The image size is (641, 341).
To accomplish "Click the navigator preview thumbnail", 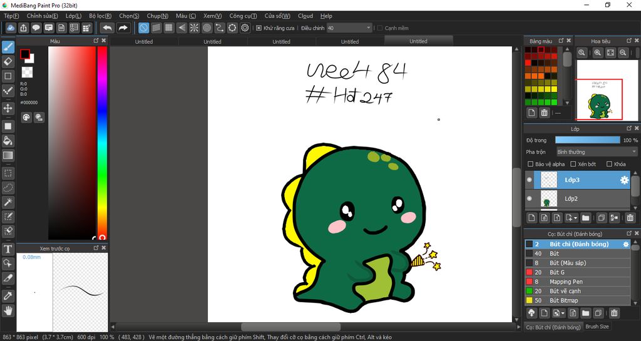I will 607,90.
